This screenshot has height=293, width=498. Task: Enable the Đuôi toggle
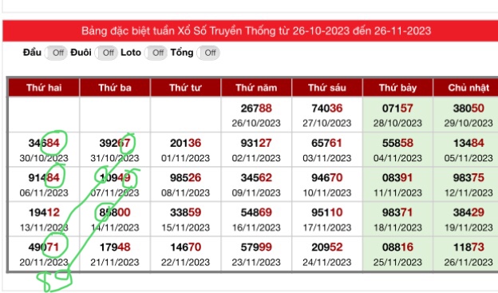point(106,53)
